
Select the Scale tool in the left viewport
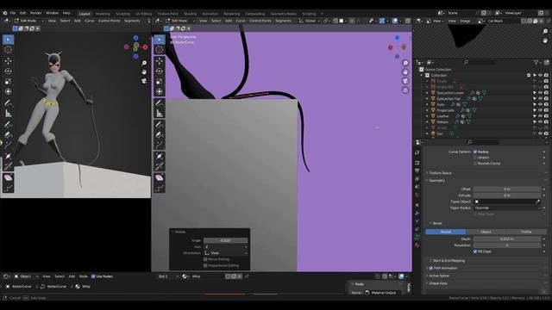[8, 82]
